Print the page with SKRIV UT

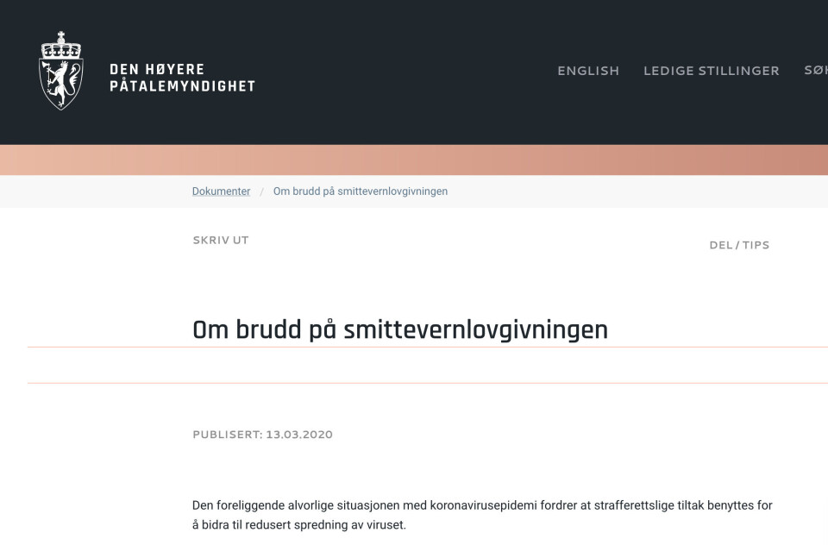[221, 241]
